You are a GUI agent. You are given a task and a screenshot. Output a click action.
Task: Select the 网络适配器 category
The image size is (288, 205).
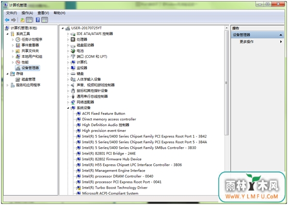pos(85,102)
